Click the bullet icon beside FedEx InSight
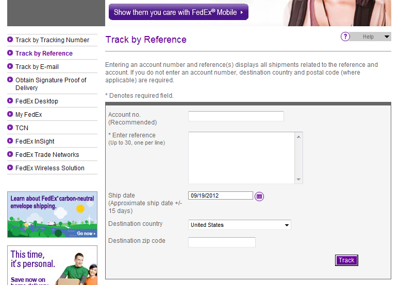This screenshot has width=399, height=285. pyautogui.click(x=10, y=141)
